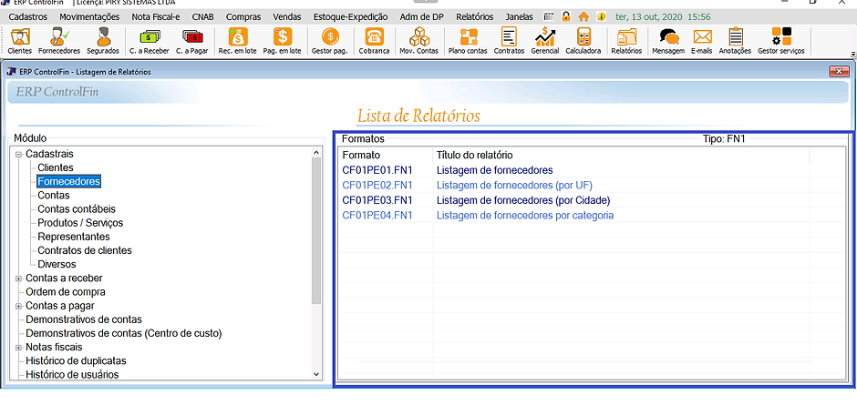Open the Gestor pag. toolbar icon
857x405 pixels.
(329, 42)
